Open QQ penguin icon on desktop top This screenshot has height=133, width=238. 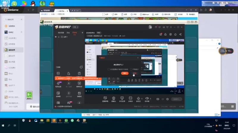(x=33, y=3)
